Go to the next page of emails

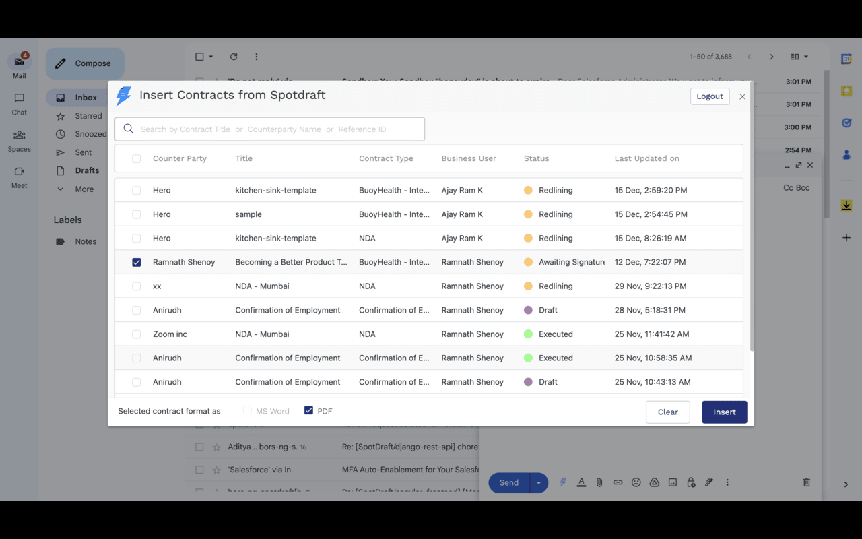[772, 57]
